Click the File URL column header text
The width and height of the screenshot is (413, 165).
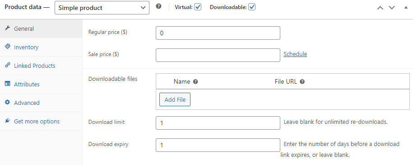(x=286, y=81)
